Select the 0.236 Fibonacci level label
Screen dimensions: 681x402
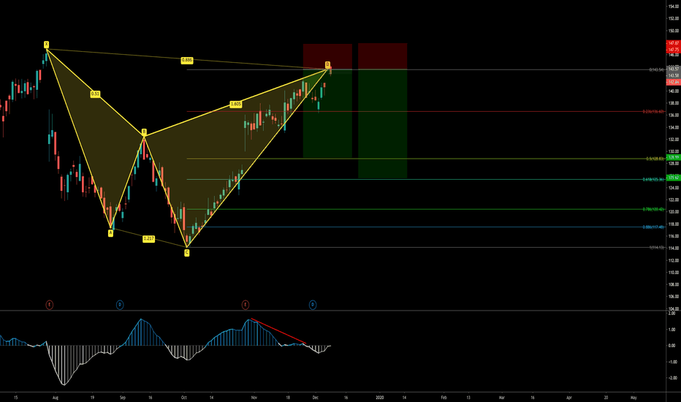654,112
